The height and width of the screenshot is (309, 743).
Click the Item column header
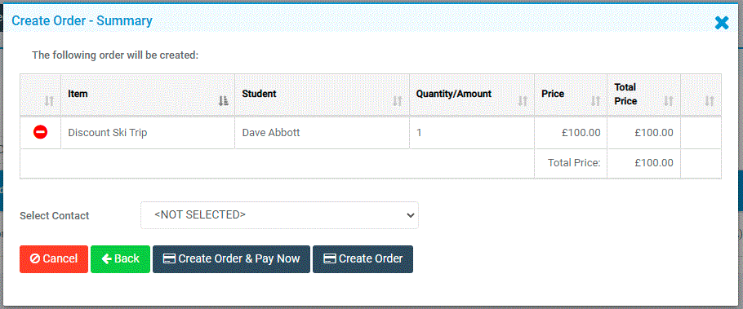[148, 94]
